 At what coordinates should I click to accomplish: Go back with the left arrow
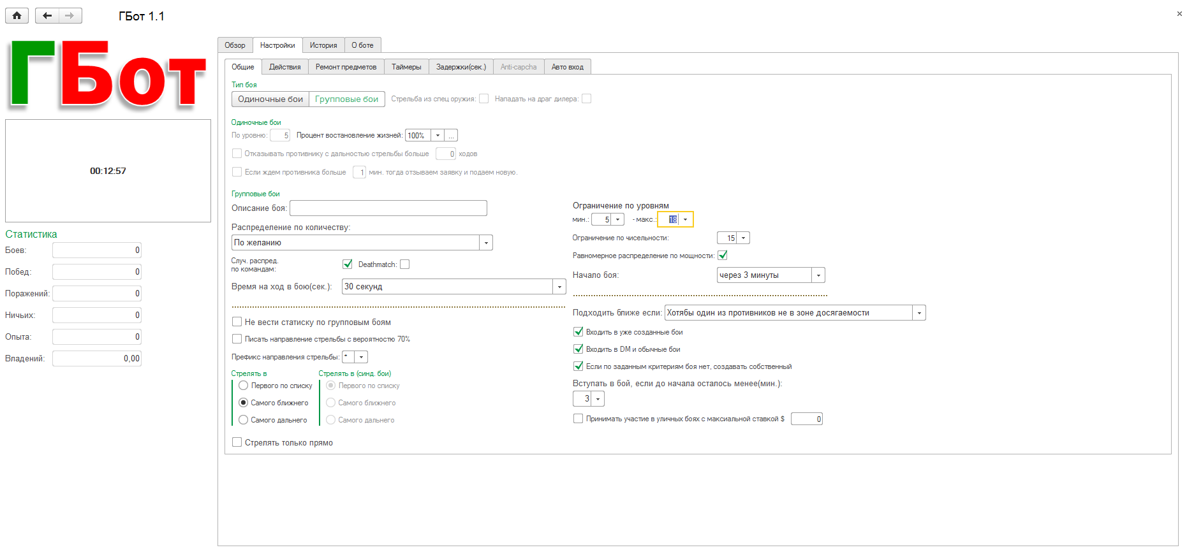tap(47, 15)
